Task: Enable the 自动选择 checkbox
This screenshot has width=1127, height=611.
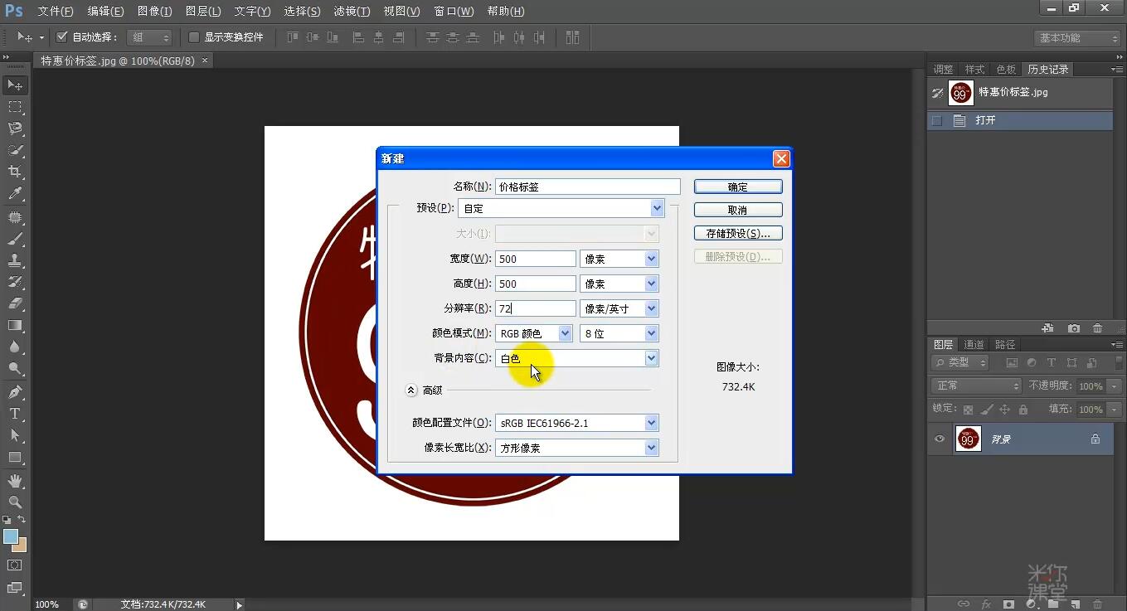Action: tap(62, 36)
